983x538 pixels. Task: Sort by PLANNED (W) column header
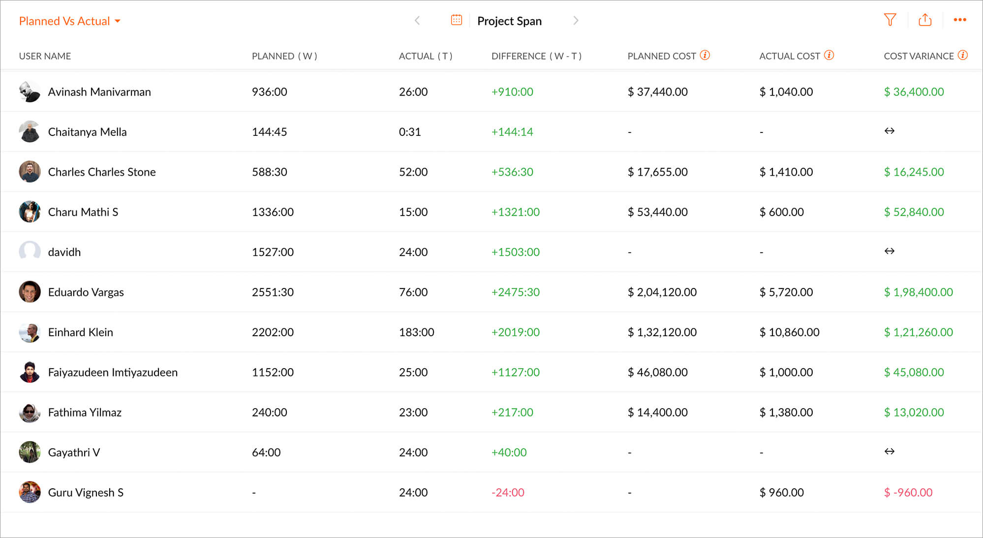point(284,56)
